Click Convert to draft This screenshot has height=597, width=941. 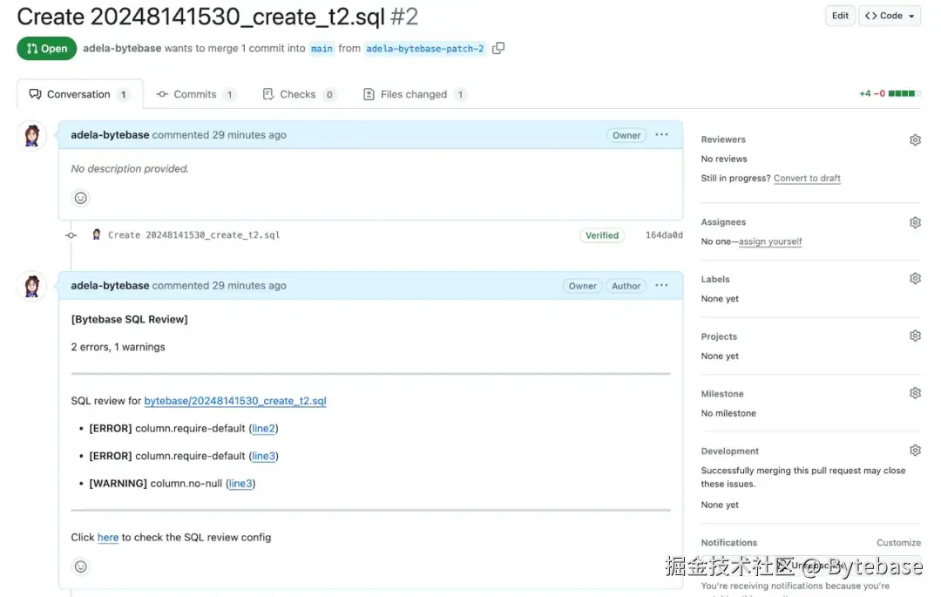[807, 178]
